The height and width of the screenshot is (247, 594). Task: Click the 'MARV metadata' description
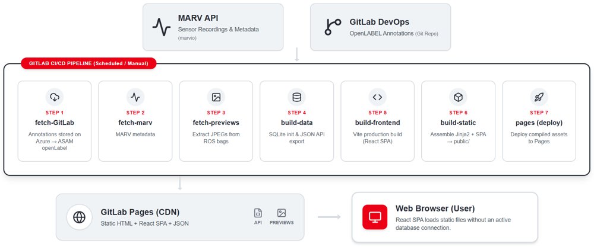coord(135,134)
